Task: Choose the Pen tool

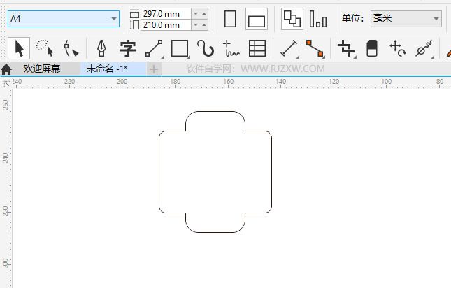Action: pos(102,48)
